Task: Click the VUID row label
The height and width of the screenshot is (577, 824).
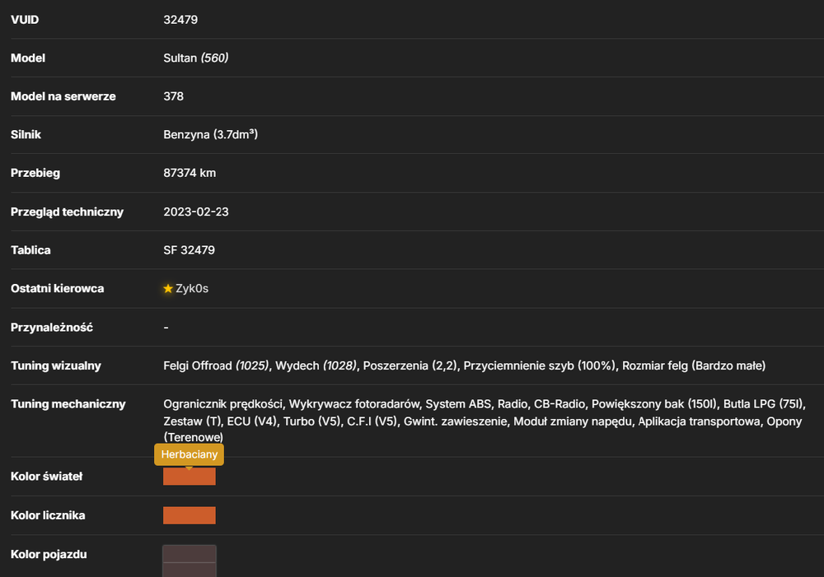Action: click(x=25, y=20)
